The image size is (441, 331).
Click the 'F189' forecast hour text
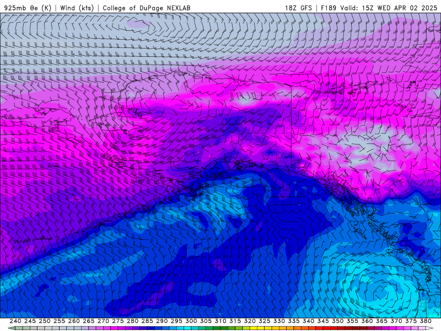[x=329, y=8]
